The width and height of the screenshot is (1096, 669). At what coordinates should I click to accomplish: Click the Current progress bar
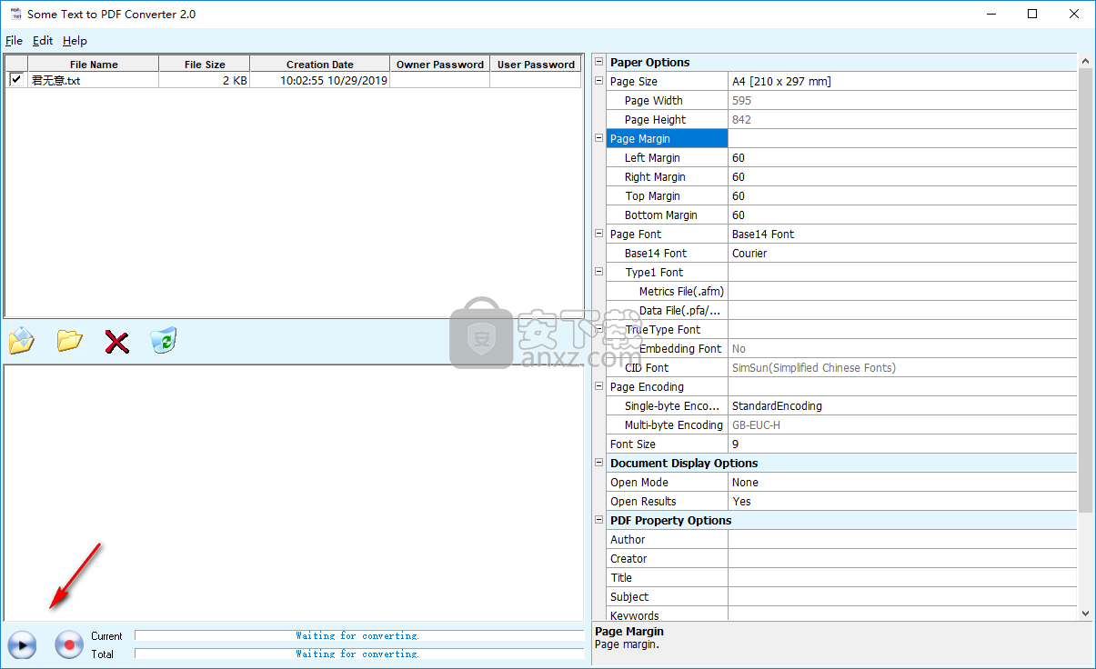pos(358,635)
